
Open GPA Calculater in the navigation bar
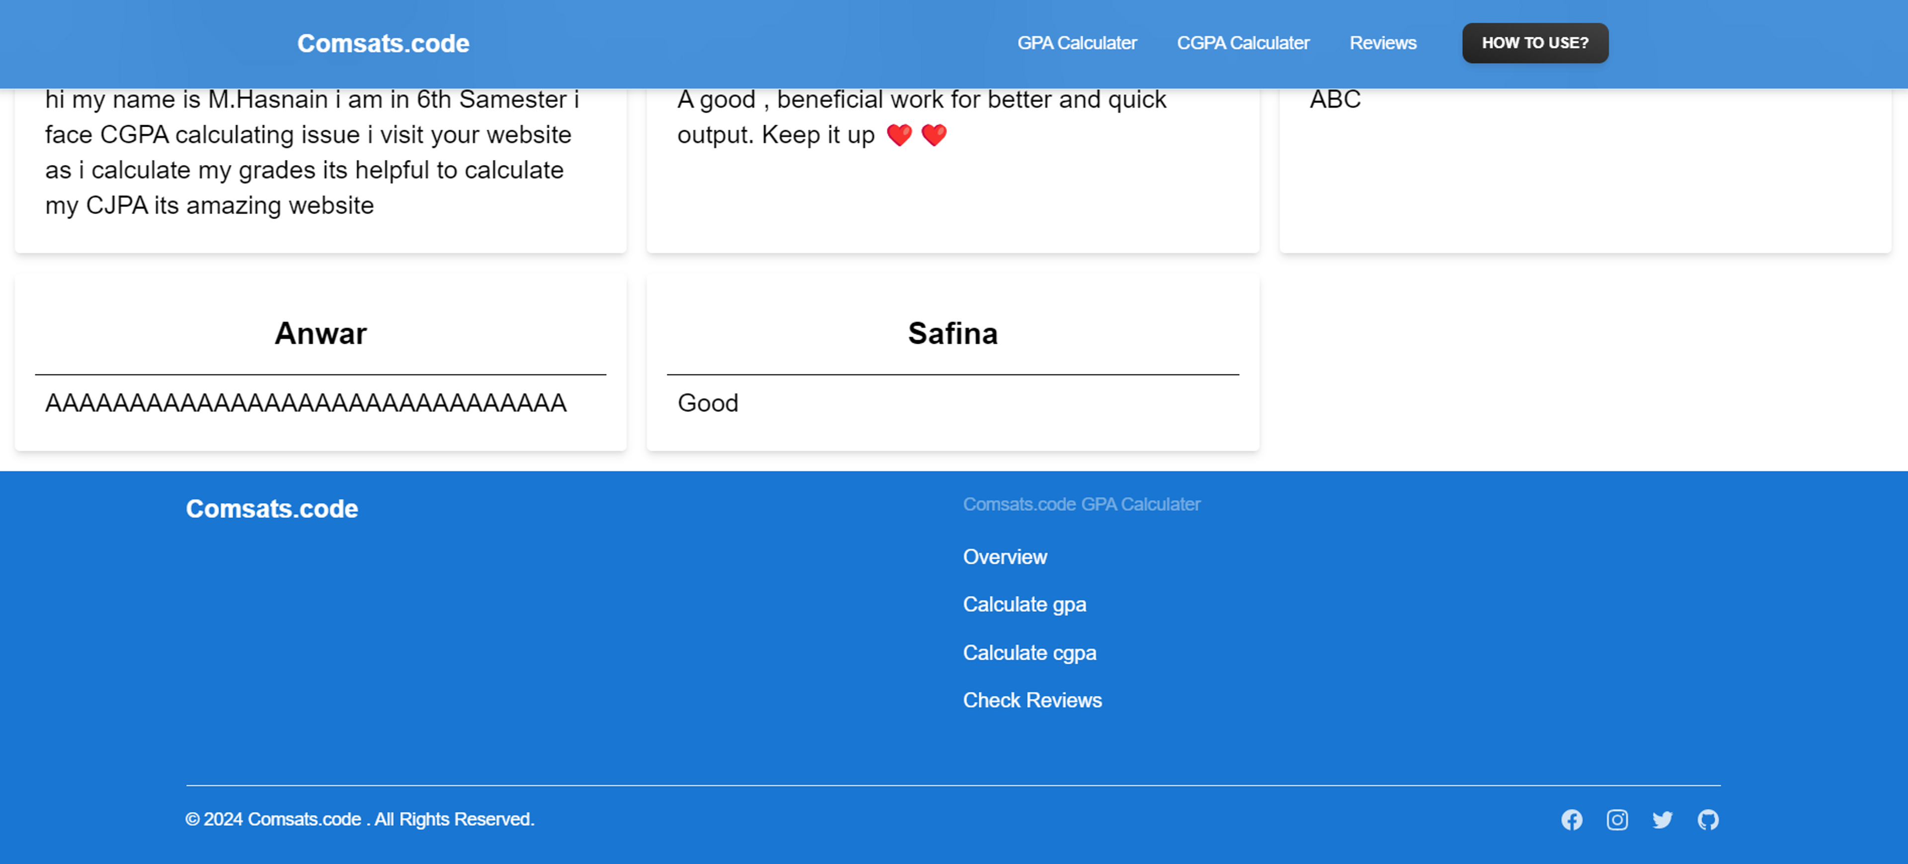pyautogui.click(x=1077, y=43)
